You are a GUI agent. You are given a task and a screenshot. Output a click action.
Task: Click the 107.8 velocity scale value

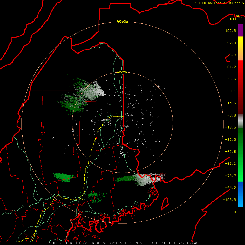231,30
